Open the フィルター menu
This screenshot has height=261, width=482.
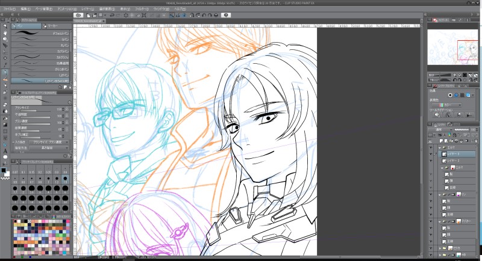(x=142, y=9)
